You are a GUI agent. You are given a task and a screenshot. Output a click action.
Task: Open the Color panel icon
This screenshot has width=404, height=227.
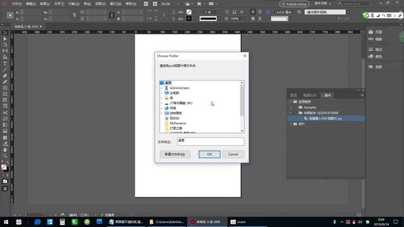(371, 57)
